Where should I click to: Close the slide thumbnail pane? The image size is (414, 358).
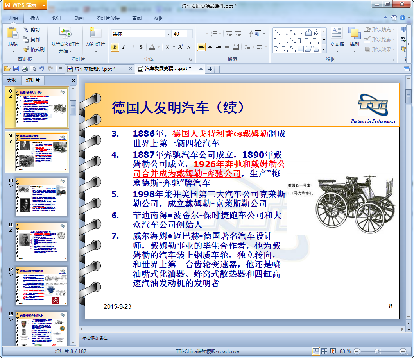(x=73, y=80)
